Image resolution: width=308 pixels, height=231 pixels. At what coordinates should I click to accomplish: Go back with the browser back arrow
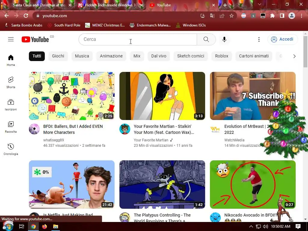[x=7, y=16]
